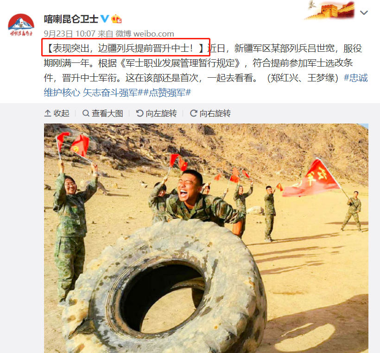Collapse the image with 收起
This screenshot has width=380, height=353.
pos(57,113)
